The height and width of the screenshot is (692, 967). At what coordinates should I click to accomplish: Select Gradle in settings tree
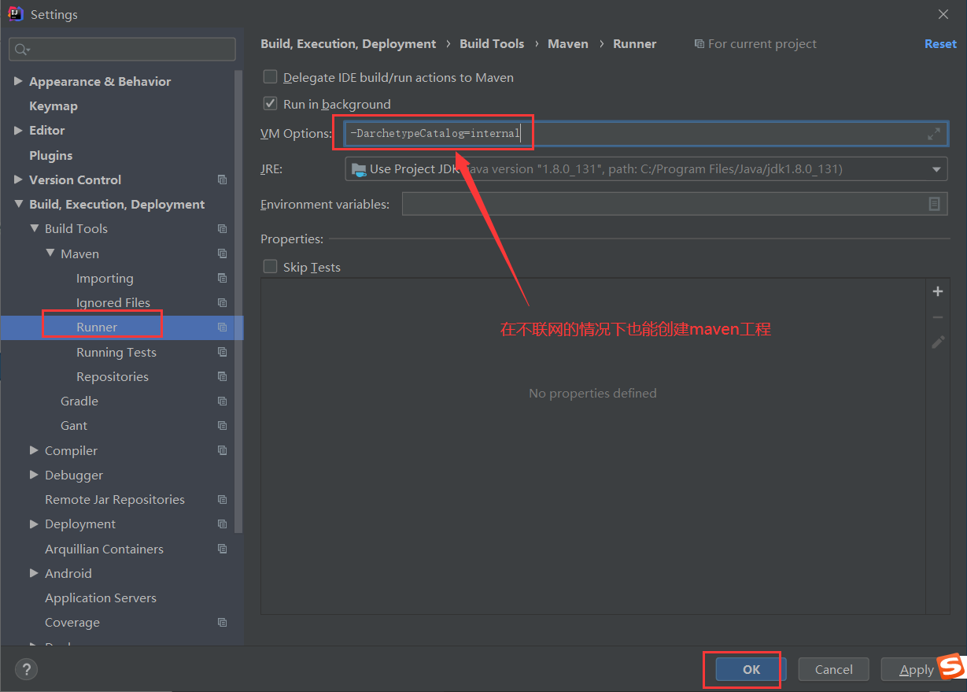pos(79,401)
